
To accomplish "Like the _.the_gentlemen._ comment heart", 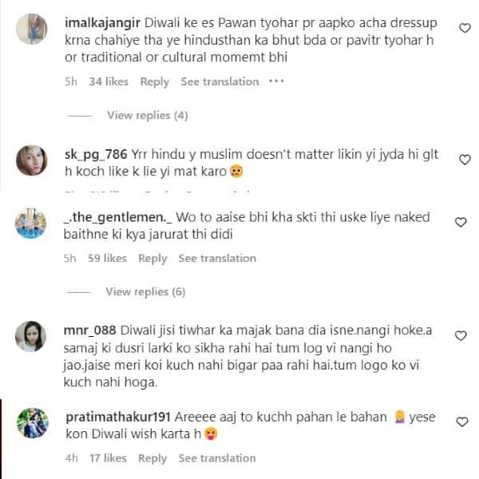I will [461, 222].
